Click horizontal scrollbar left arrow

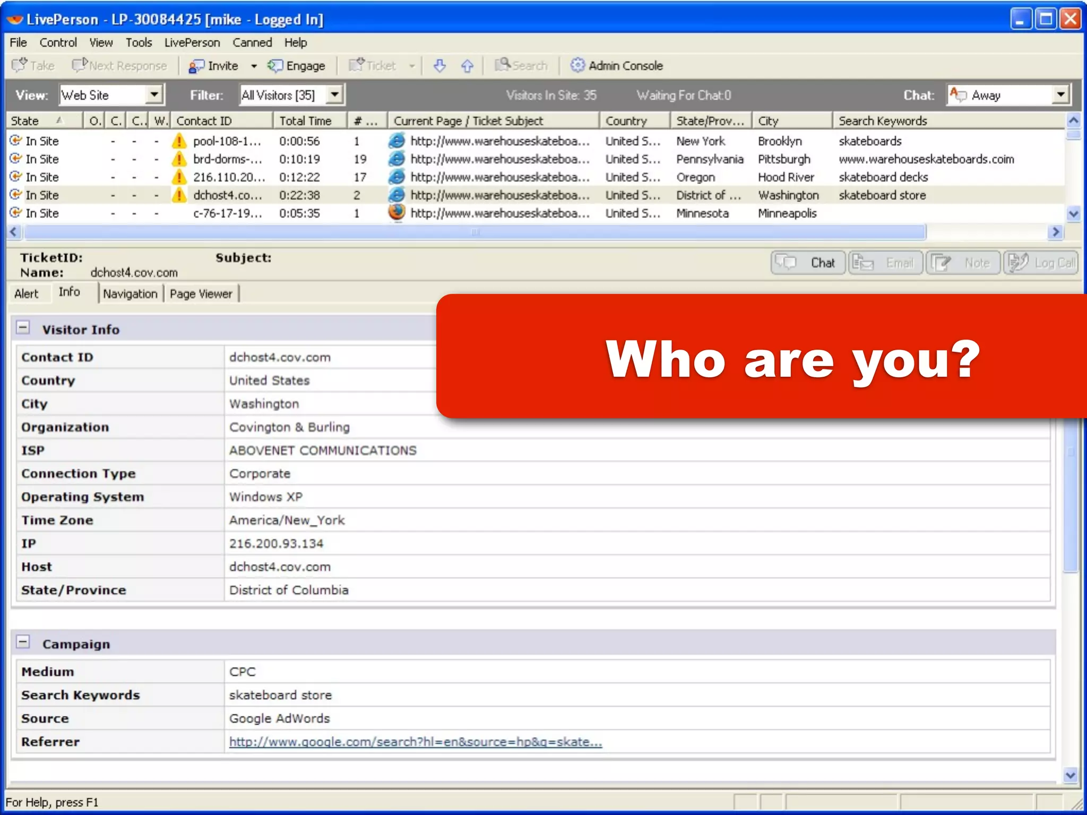tap(14, 232)
